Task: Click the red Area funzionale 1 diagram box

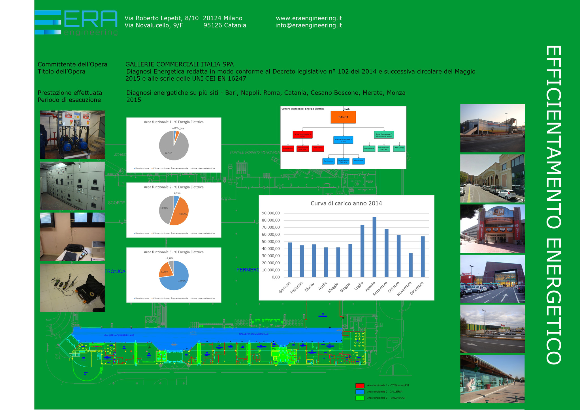Action: pyautogui.click(x=302, y=135)
